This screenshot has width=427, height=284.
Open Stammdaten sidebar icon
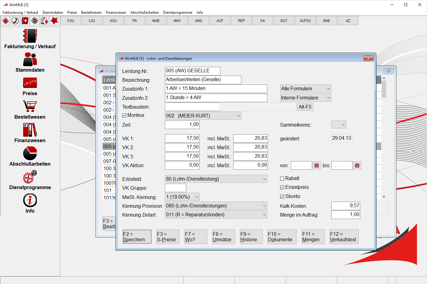(30, 59)
